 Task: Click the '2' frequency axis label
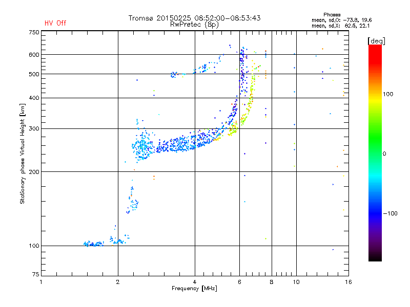[118, 282]
